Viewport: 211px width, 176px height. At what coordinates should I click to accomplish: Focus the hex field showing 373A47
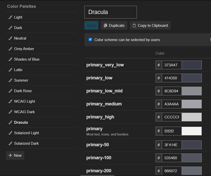[172, 65]
